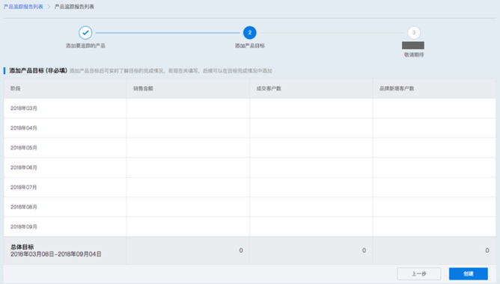Viewport: 500px width, 284px height.
Task: Select the 成交客户数 column header
Action: (269, 88)
